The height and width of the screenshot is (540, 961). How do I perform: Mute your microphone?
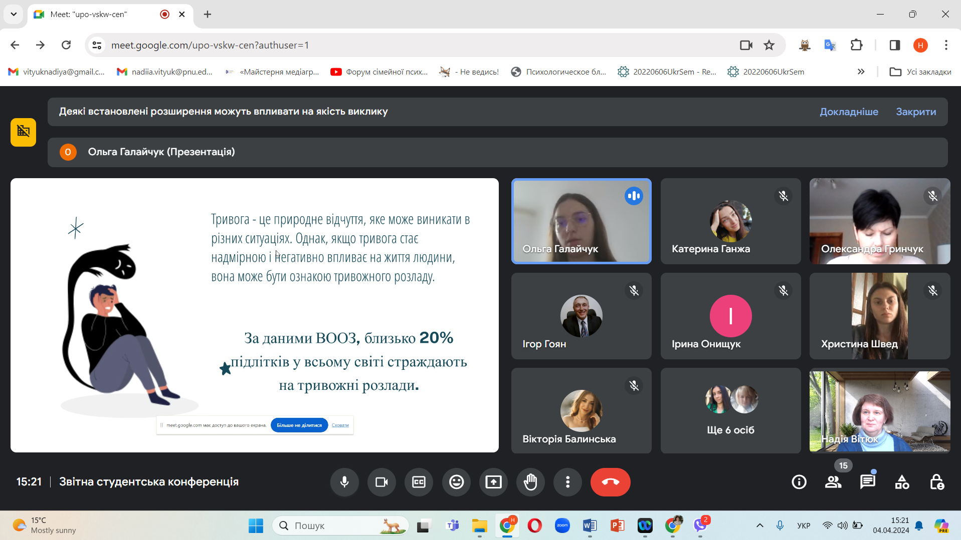(x=344, y=482)
